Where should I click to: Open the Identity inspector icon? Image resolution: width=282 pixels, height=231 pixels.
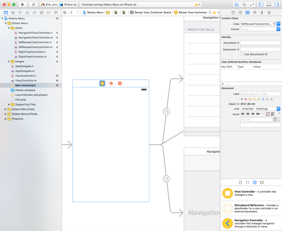point(247,12)
